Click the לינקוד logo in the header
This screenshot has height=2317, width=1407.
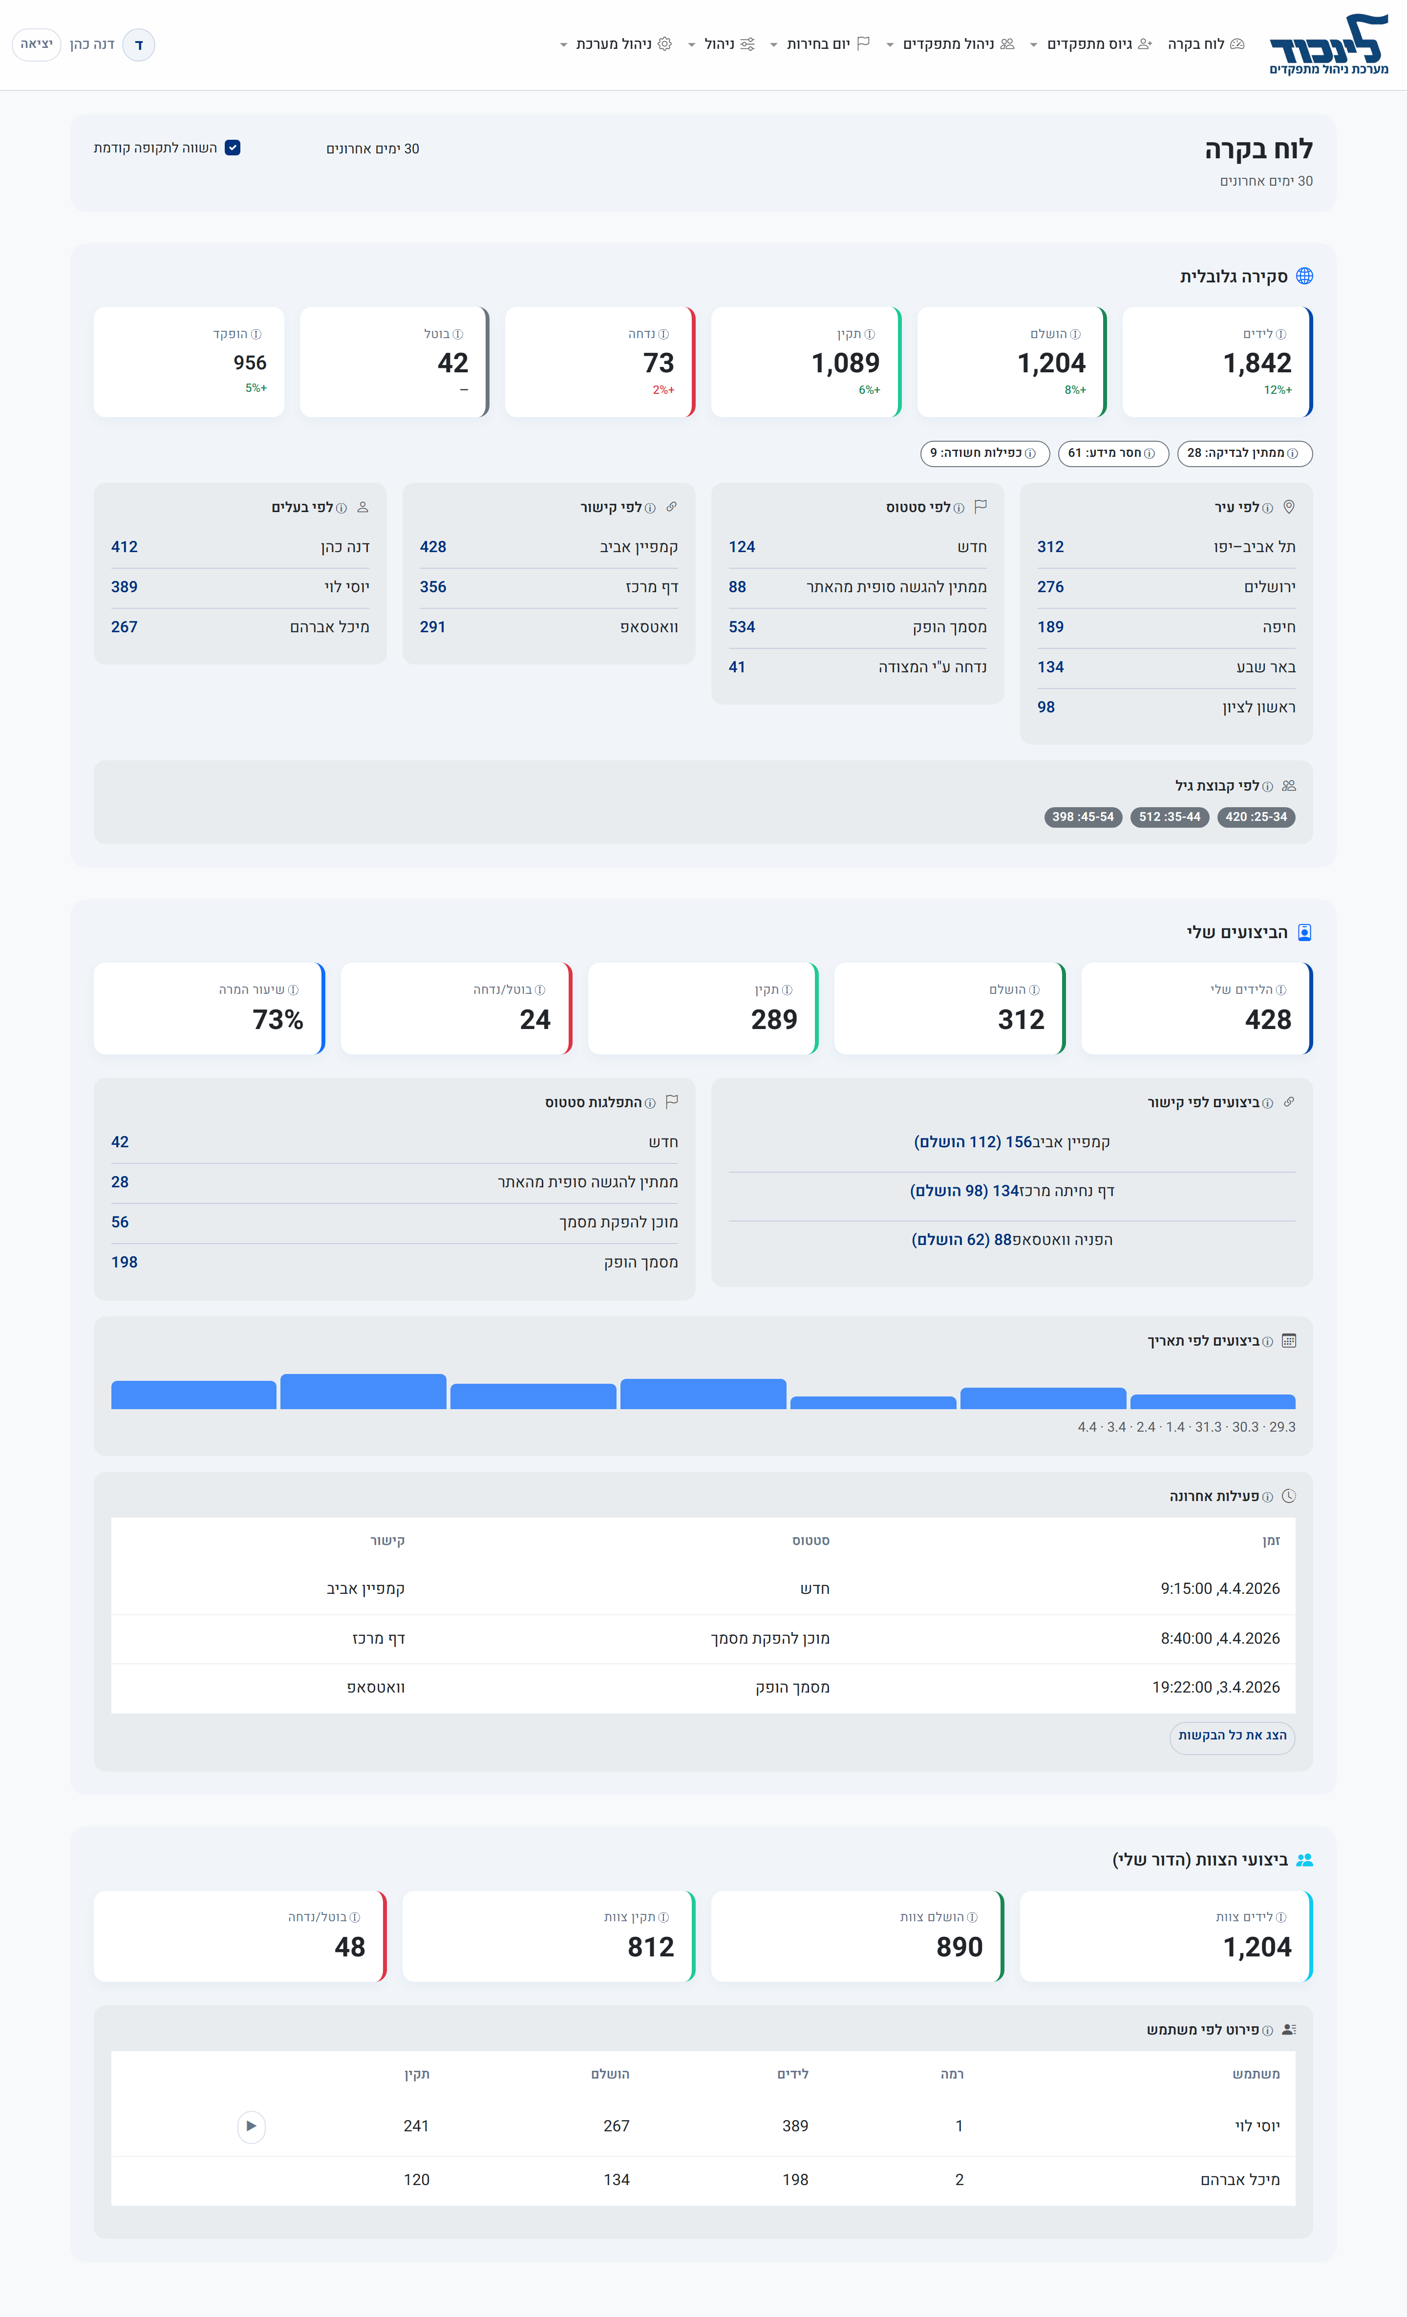1327,44
